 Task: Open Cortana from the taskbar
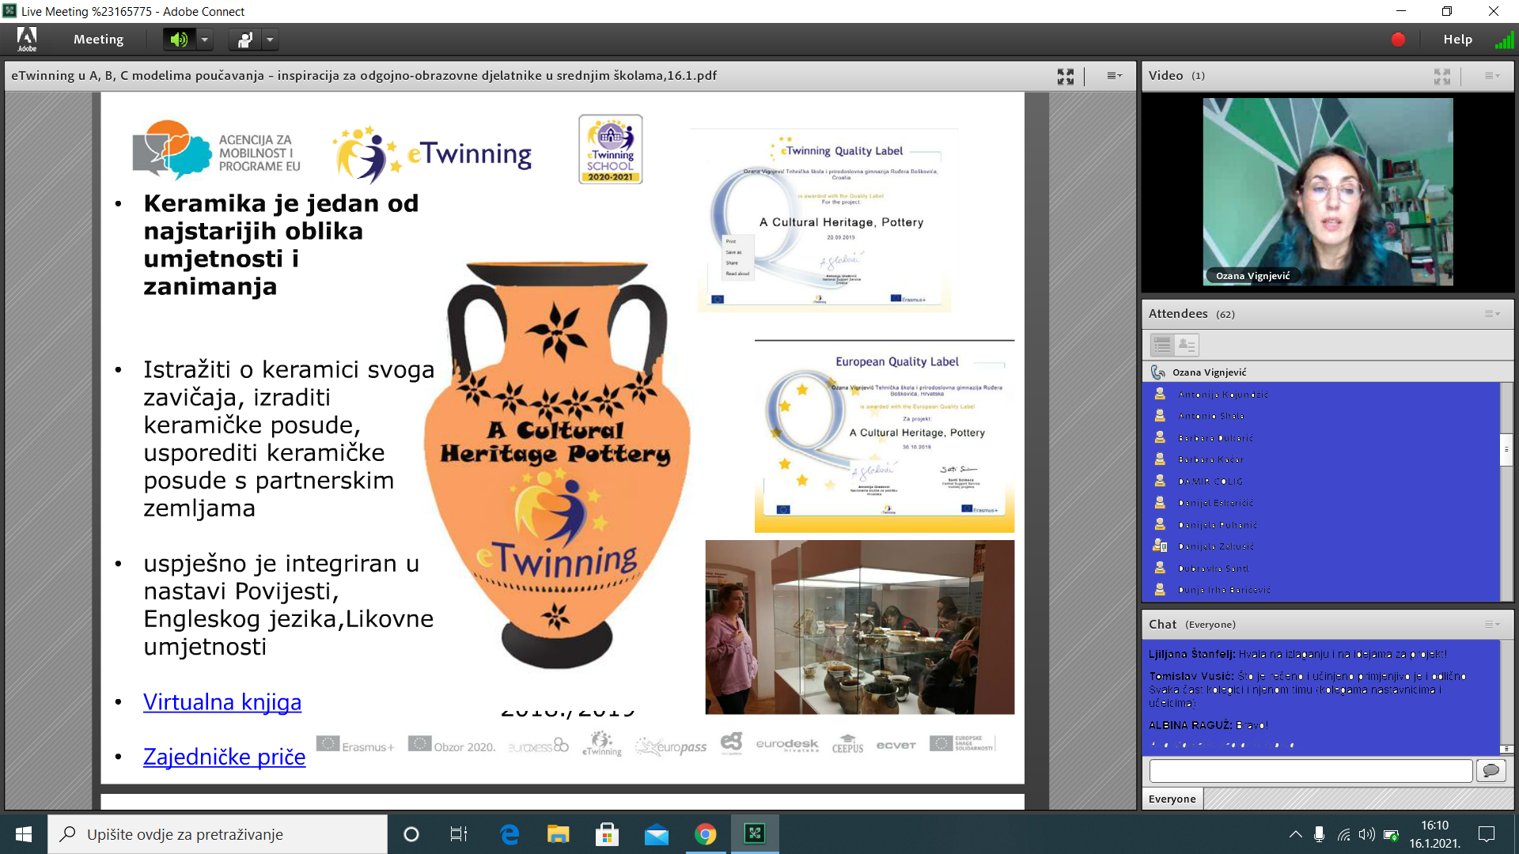(x=411, y=834)
